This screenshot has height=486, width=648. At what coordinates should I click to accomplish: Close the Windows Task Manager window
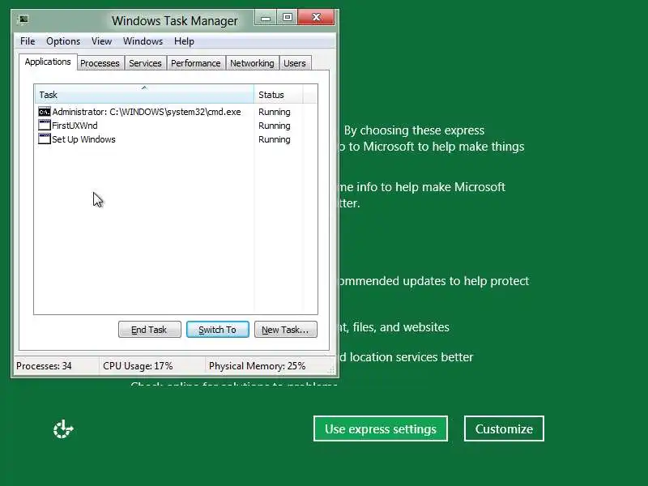tap(316, 18)
